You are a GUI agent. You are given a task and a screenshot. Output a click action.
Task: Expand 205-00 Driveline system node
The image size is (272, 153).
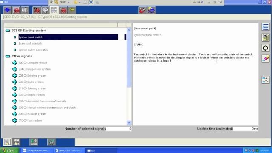[15, 76]
